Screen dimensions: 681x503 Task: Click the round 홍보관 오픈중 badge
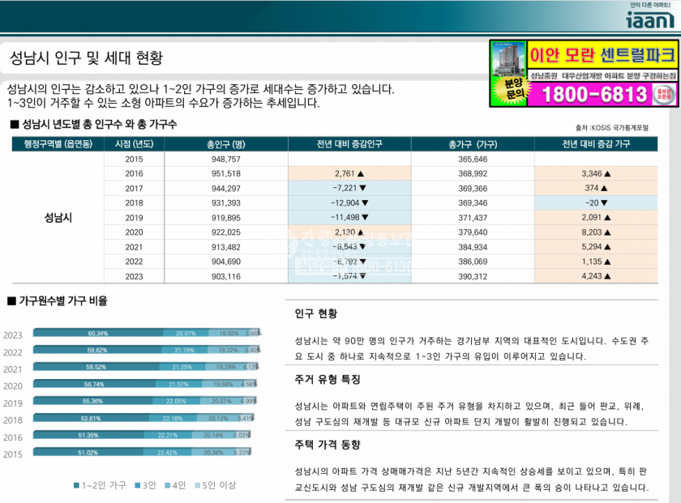point(664,95)
